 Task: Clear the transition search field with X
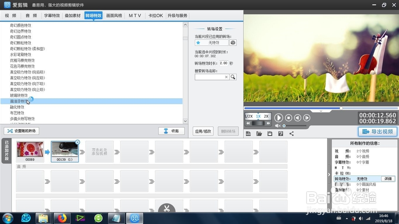[x=226, y=77]
